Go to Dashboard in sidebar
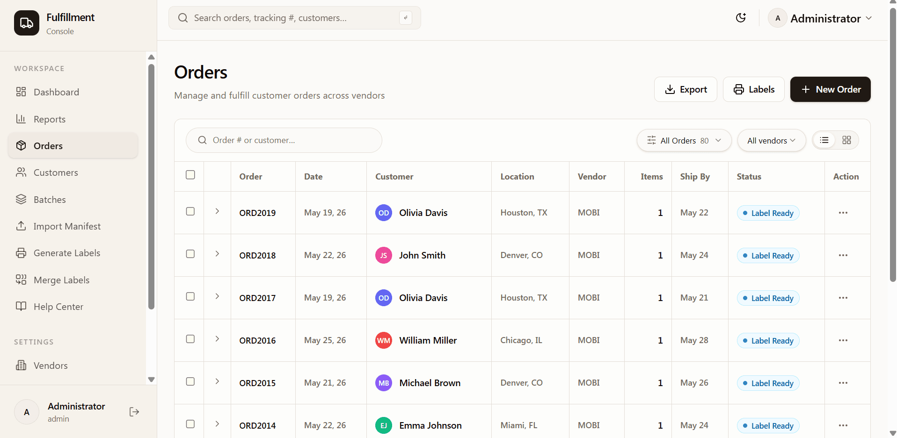Screen dimensions: 897x438 pyautogui.click(x=73, y=92)
